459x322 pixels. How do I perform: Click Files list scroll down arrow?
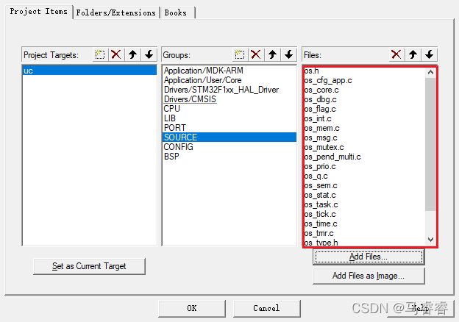430,240
